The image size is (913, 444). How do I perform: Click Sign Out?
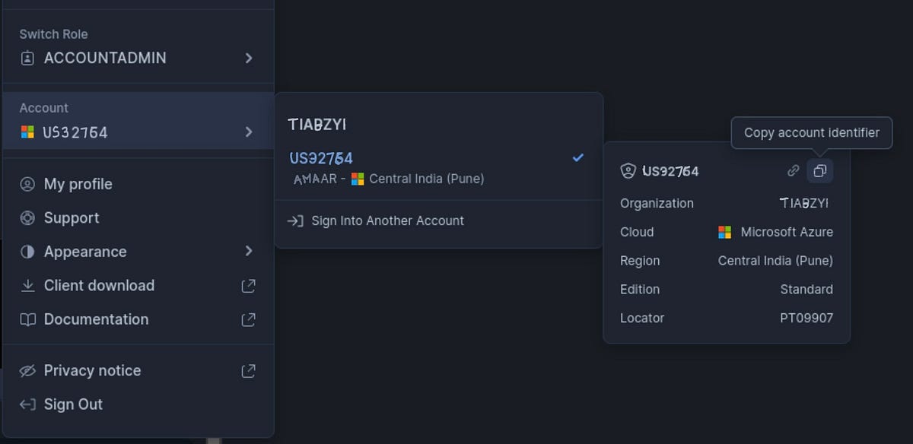tap(74, 404)
